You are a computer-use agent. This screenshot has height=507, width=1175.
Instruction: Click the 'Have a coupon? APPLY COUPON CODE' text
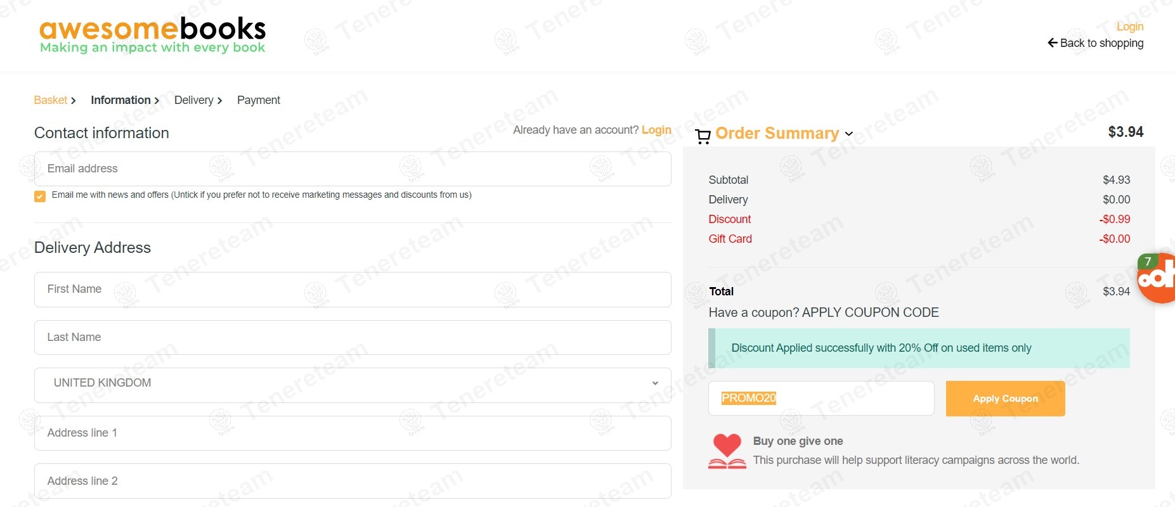pos(824,312)
